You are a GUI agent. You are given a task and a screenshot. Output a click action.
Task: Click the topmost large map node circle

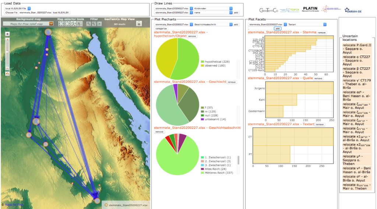pyautogui.click(x=48, y=32)
